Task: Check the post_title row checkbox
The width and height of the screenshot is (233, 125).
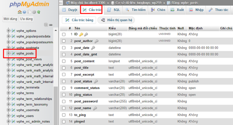Action: tap(64, 68)
